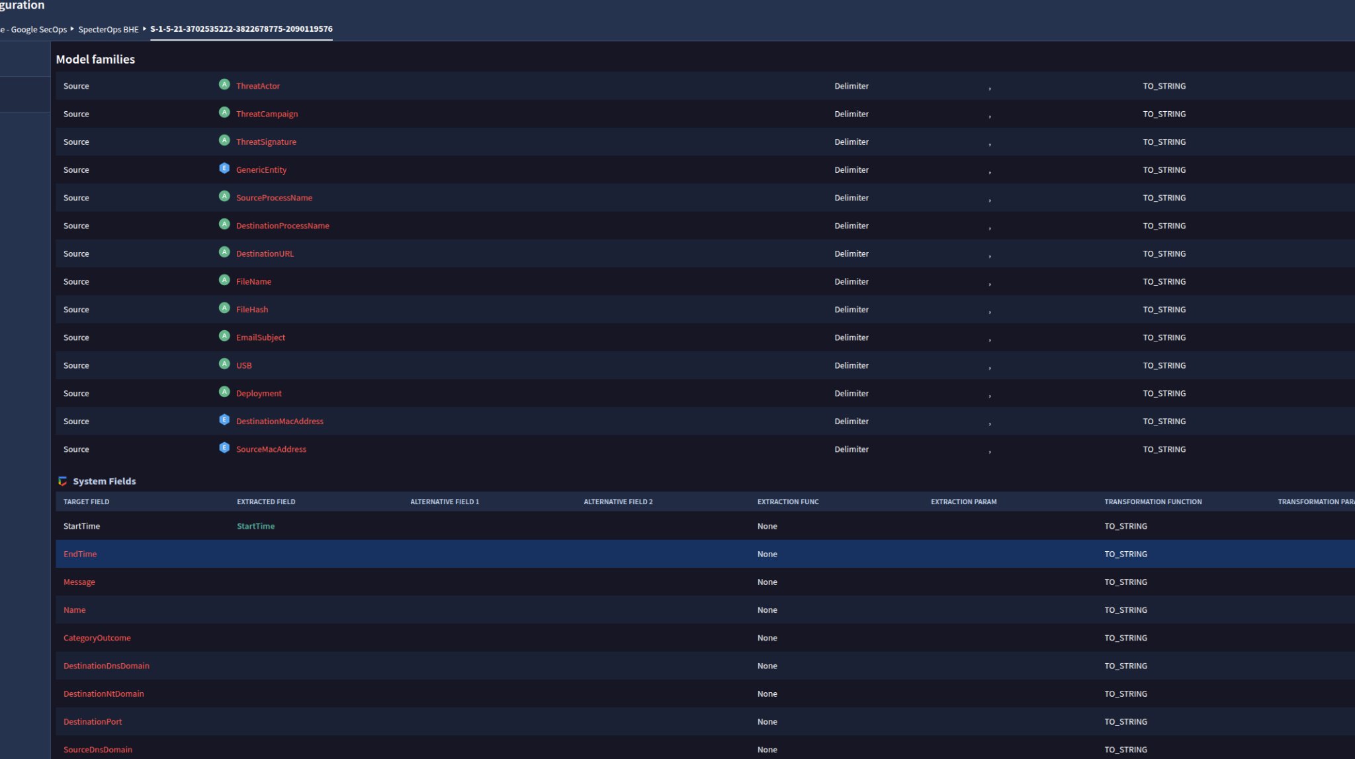The height and width of the screenshot is (759, 1355).
Task: Select the Deployment field
Action: [x=259, y=393]
